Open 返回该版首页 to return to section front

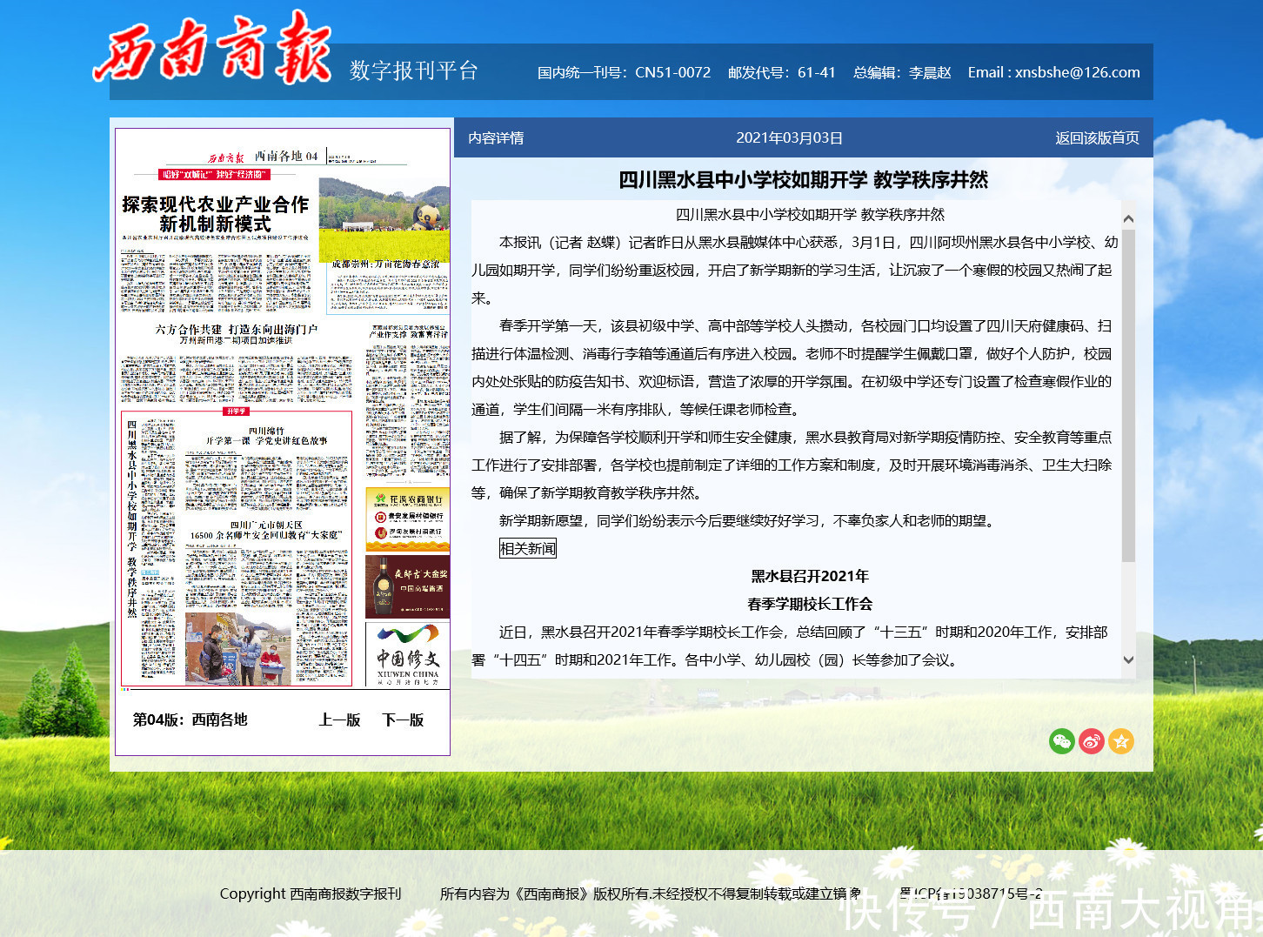point(1096,137)
